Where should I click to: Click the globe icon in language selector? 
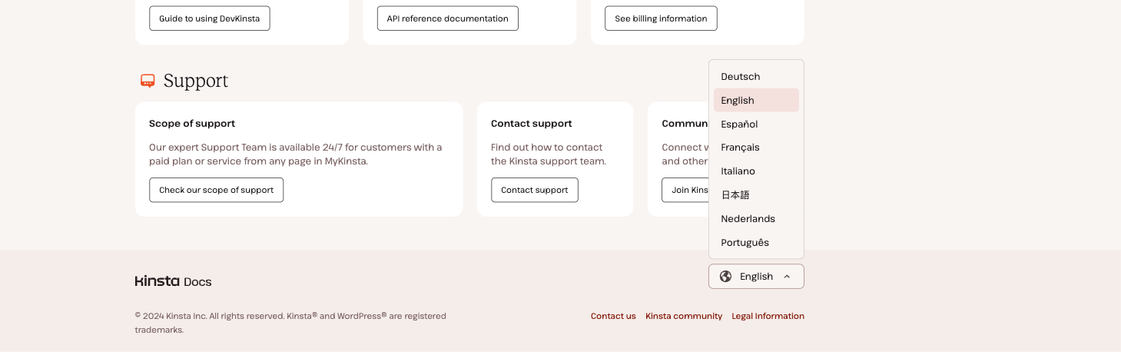725,277
